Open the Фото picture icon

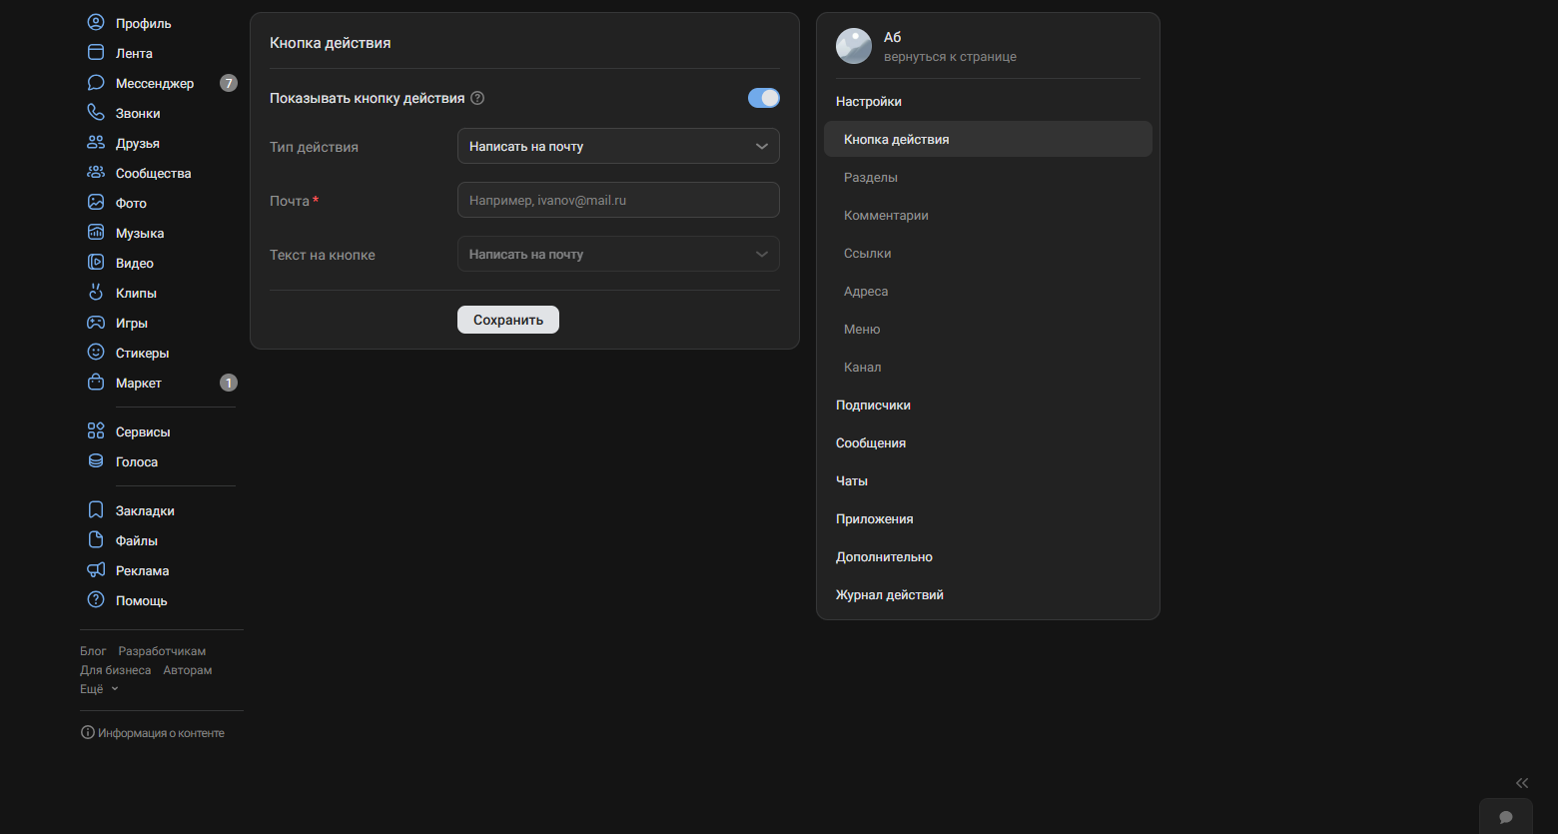pyautogui.click(x=96, y=202)
